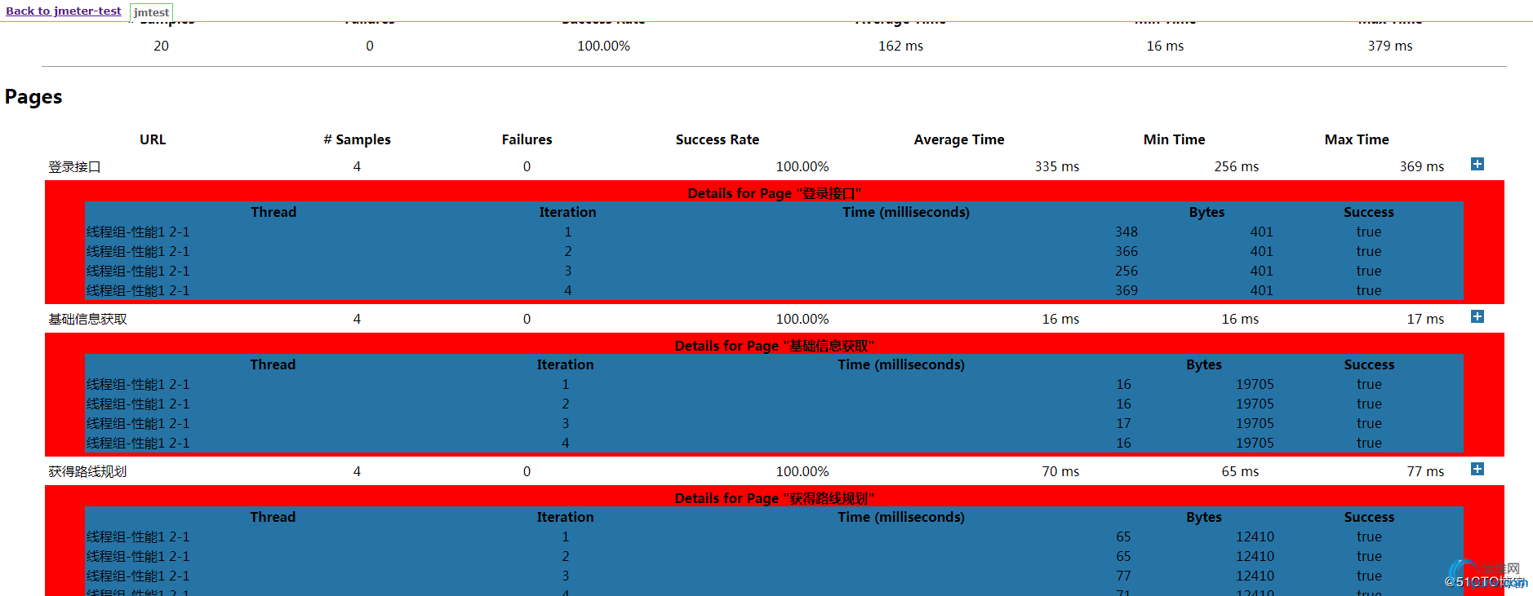The width and height of the screenshot is (1533, 596).
Task: Click the Average Time column header
Action: click(x=959, y=139)
